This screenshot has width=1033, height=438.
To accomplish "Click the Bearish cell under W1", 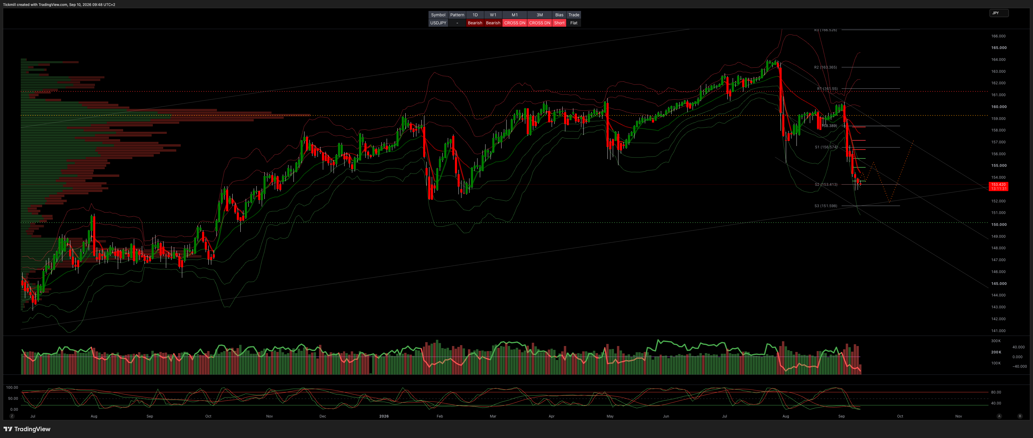I will 493,23.
